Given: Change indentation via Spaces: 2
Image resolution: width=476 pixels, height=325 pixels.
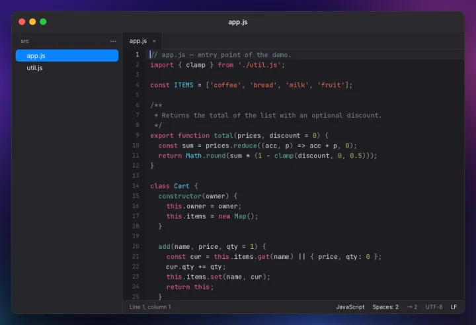Looking at the screenshot, I should click(385, 306).
